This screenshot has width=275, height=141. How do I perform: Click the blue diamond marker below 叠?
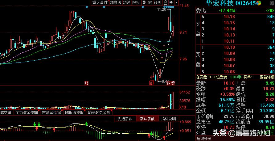(x=143, y=7)
